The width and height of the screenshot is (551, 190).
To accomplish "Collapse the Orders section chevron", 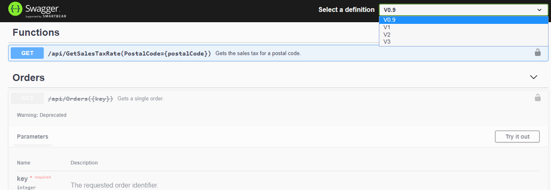I will point(534,77).
